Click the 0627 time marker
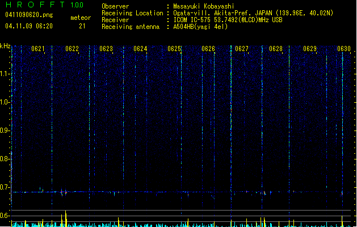 242,49
